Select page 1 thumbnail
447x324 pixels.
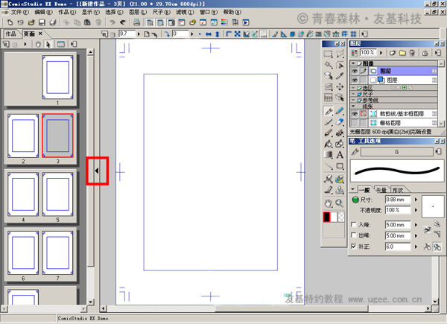(x=57, y=77)
